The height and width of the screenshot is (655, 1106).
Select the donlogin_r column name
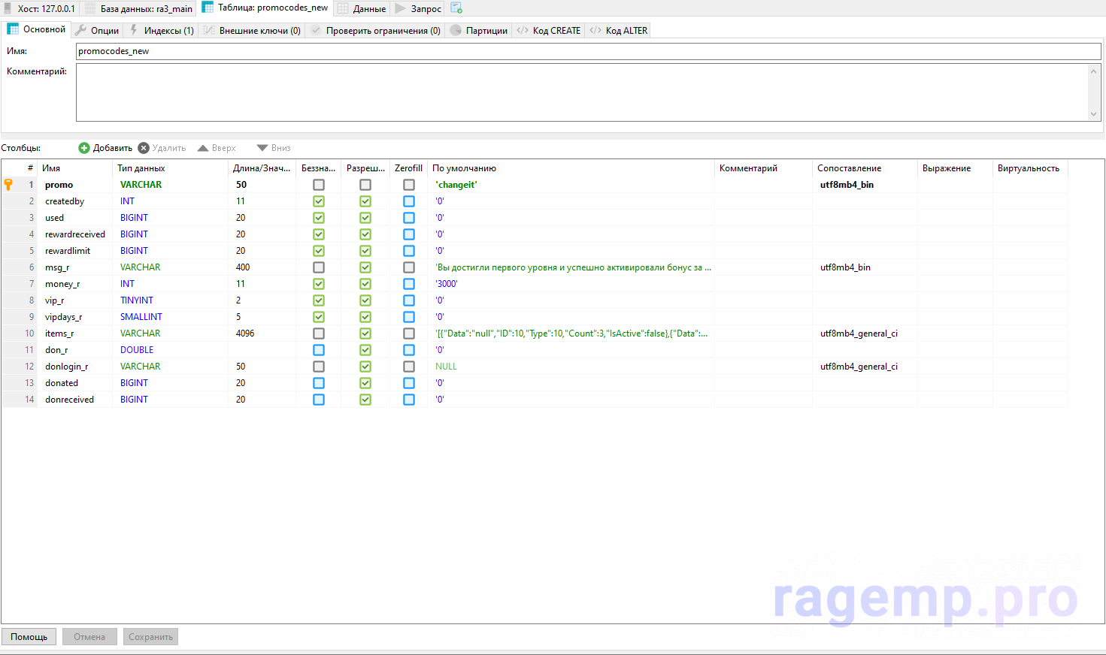[x=66, y=367]
